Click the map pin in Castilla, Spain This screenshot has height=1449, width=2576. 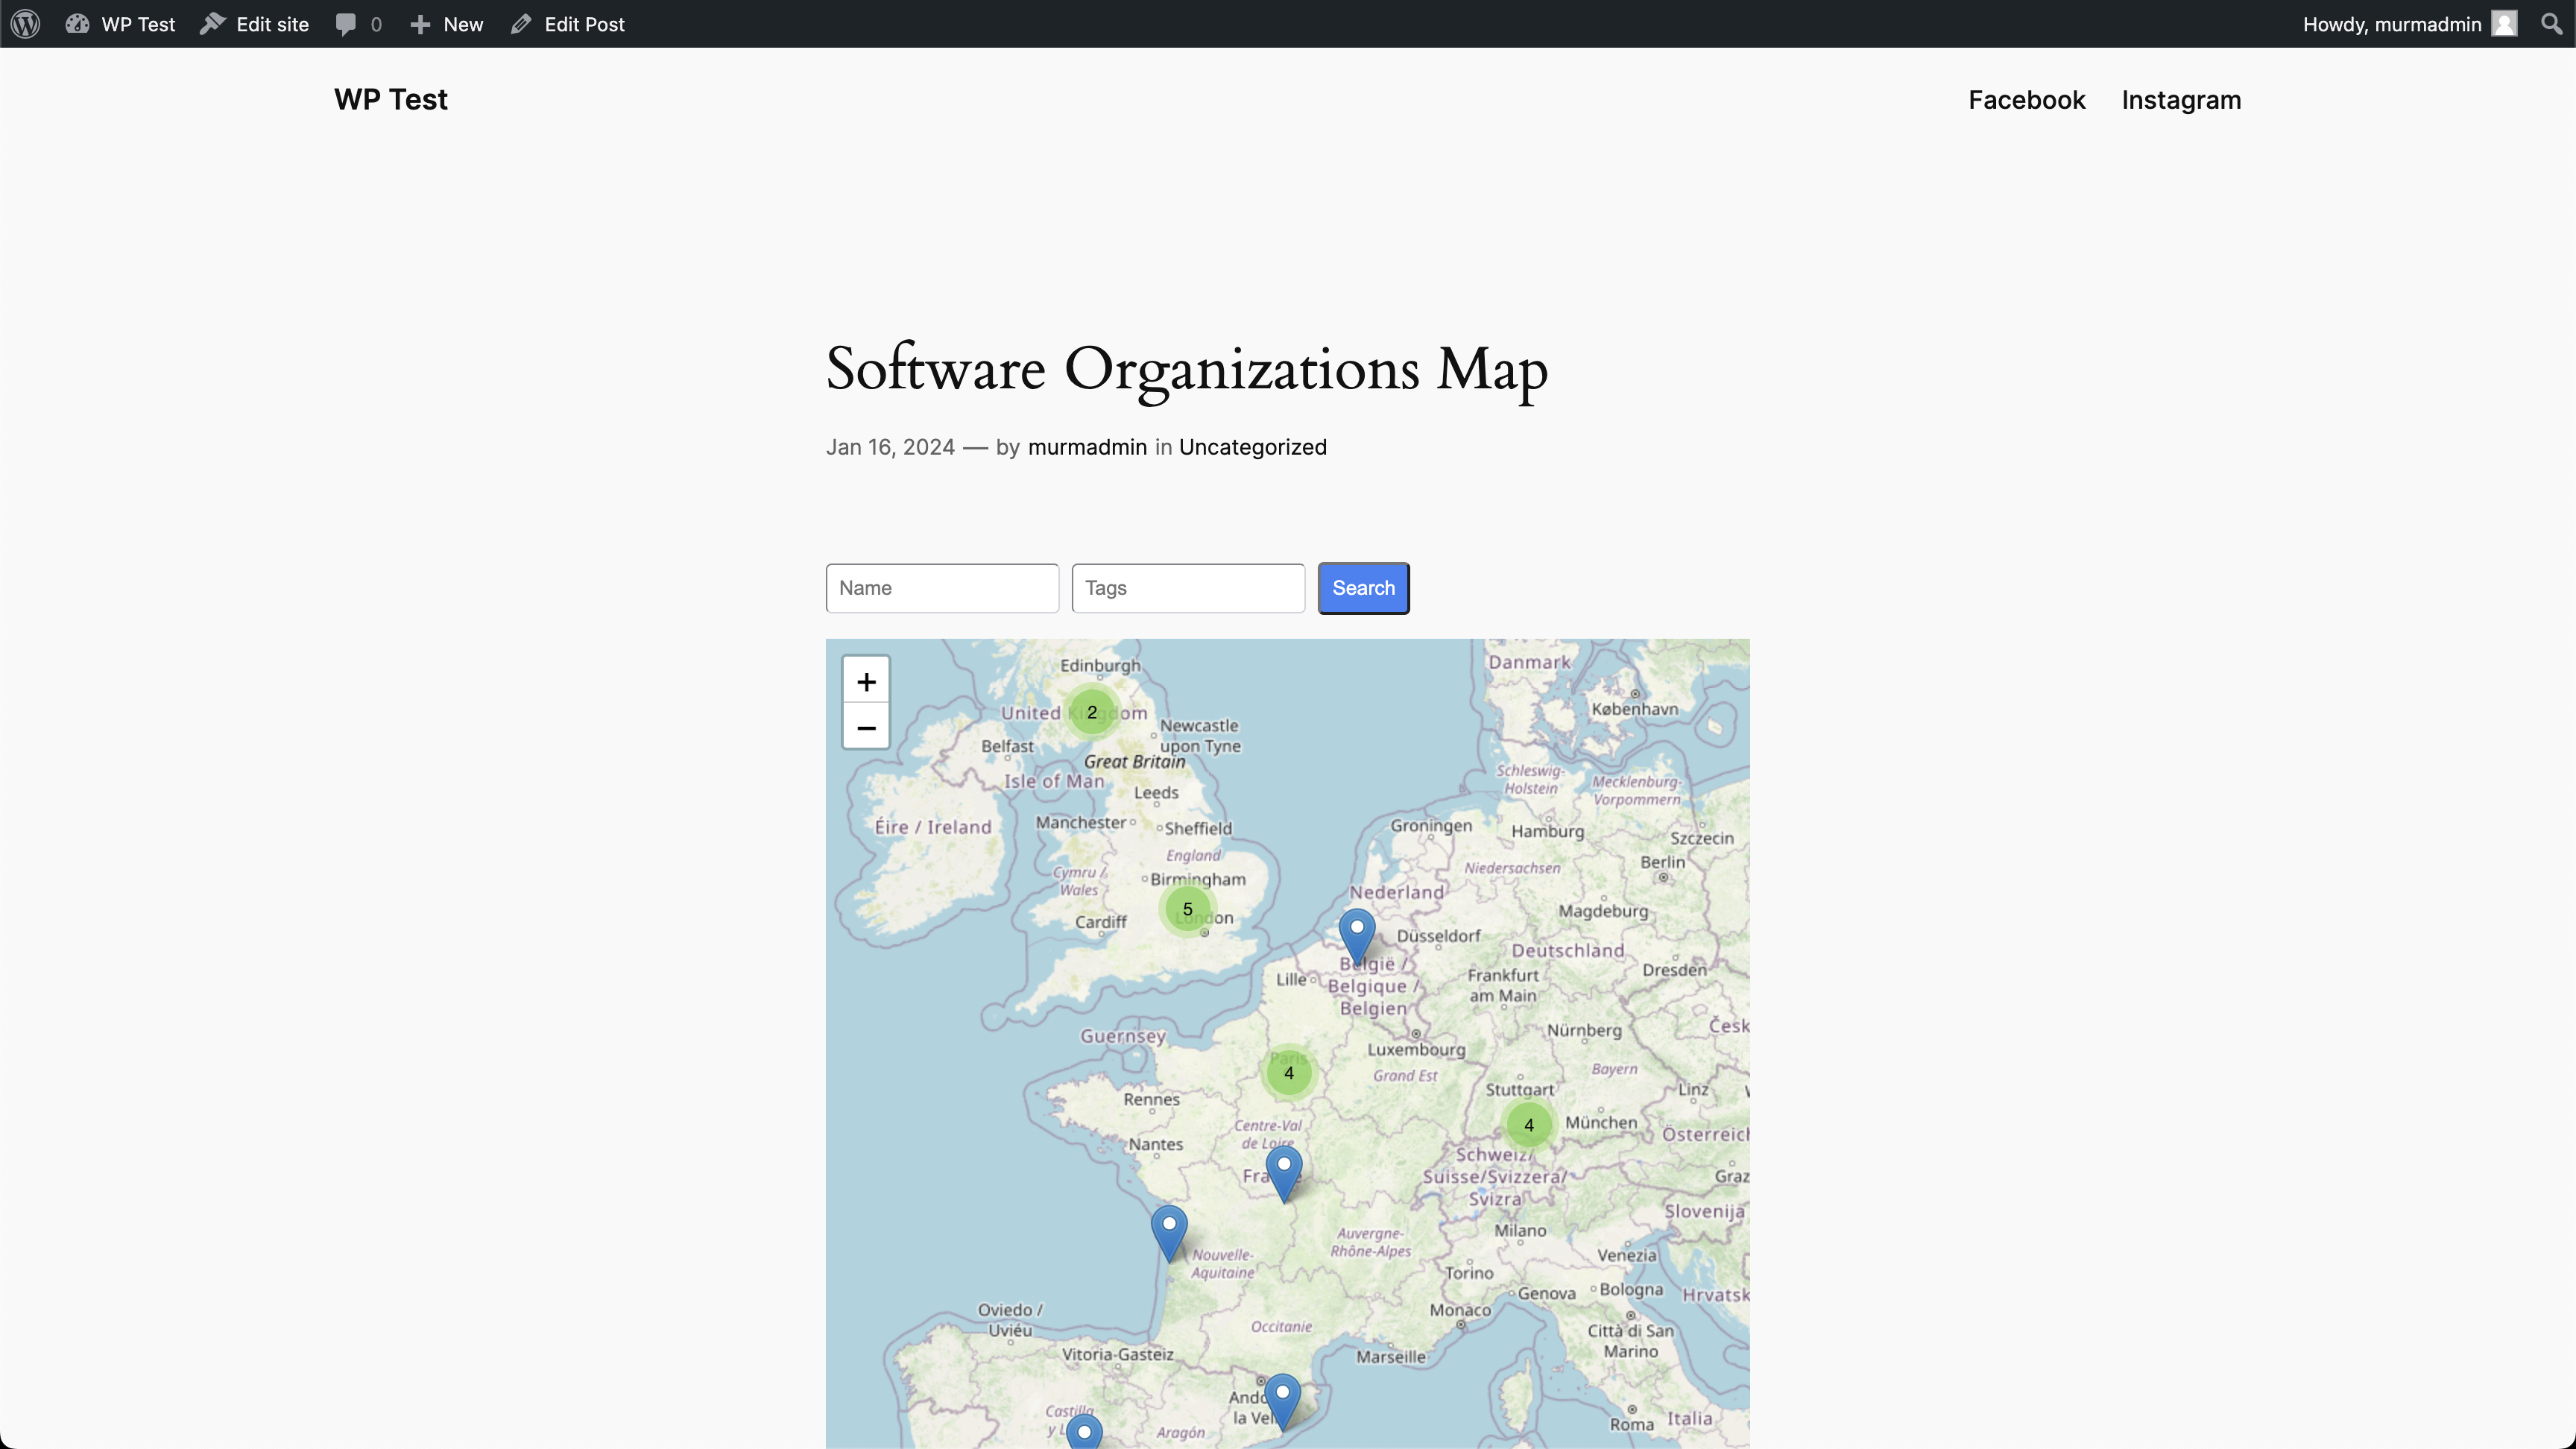click(1084, 1432)
